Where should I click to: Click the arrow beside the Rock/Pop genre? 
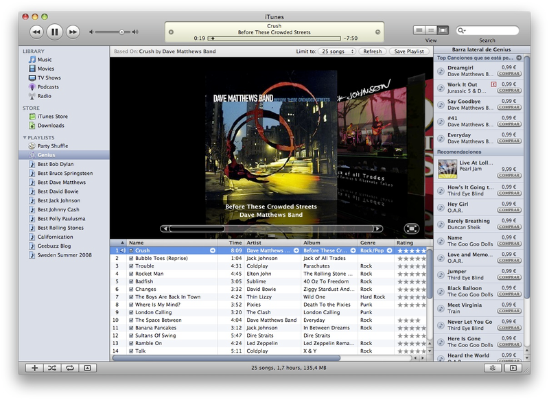(x=389, y=250)
